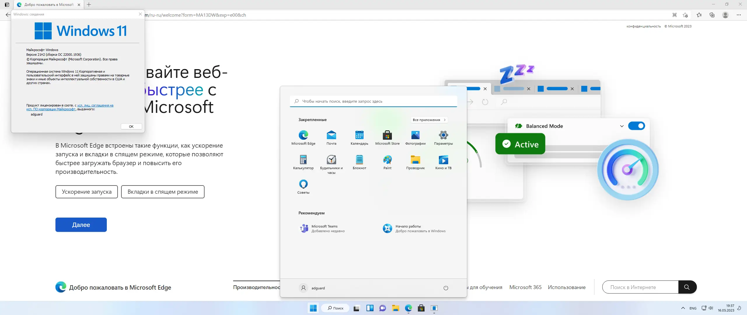Open the notifications moon icon
This screenshot has height=315, width=747.
pos(739,308)
